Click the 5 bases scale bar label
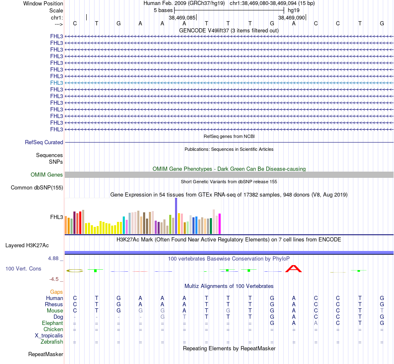The image size is (394, 364). (163, 10)
